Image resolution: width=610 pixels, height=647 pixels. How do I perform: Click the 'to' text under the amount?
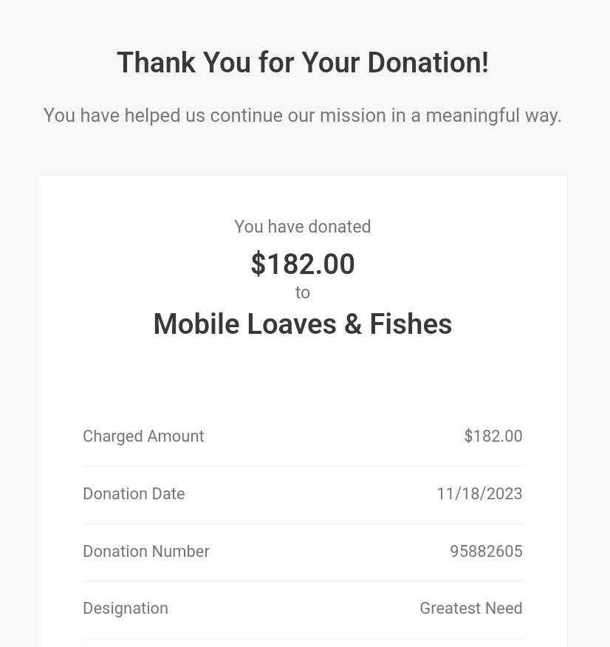coord(303,292)
